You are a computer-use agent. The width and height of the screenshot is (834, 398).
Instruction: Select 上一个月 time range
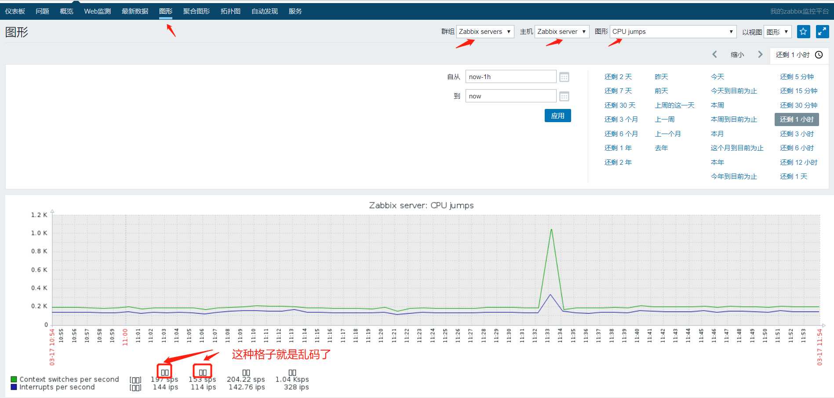[x=668, y=134]
